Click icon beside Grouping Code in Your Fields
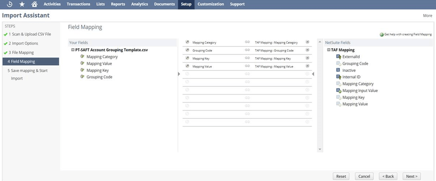The width and height of the screenshot is (436, 181). click(83, 77)
